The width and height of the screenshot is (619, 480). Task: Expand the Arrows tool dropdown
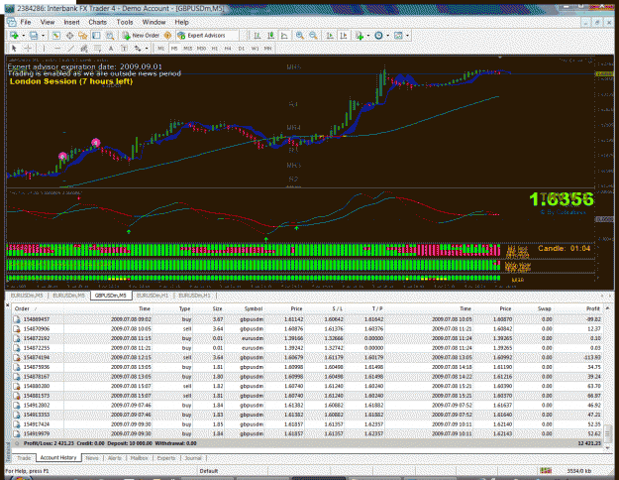(147, 49)
